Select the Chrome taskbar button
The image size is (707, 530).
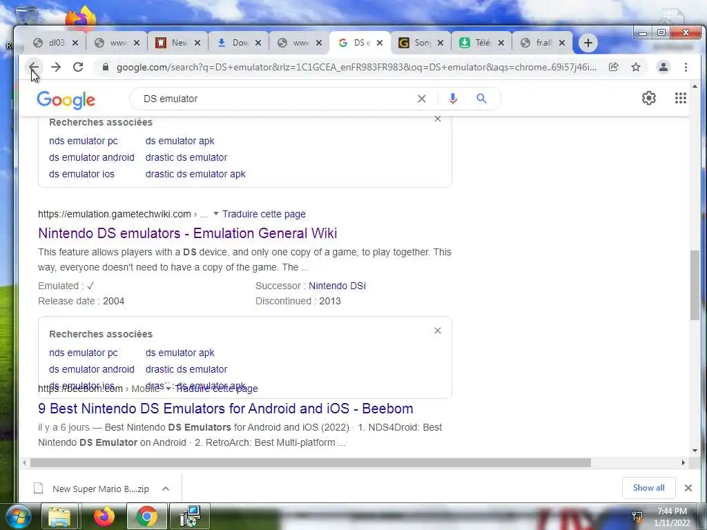146,516
